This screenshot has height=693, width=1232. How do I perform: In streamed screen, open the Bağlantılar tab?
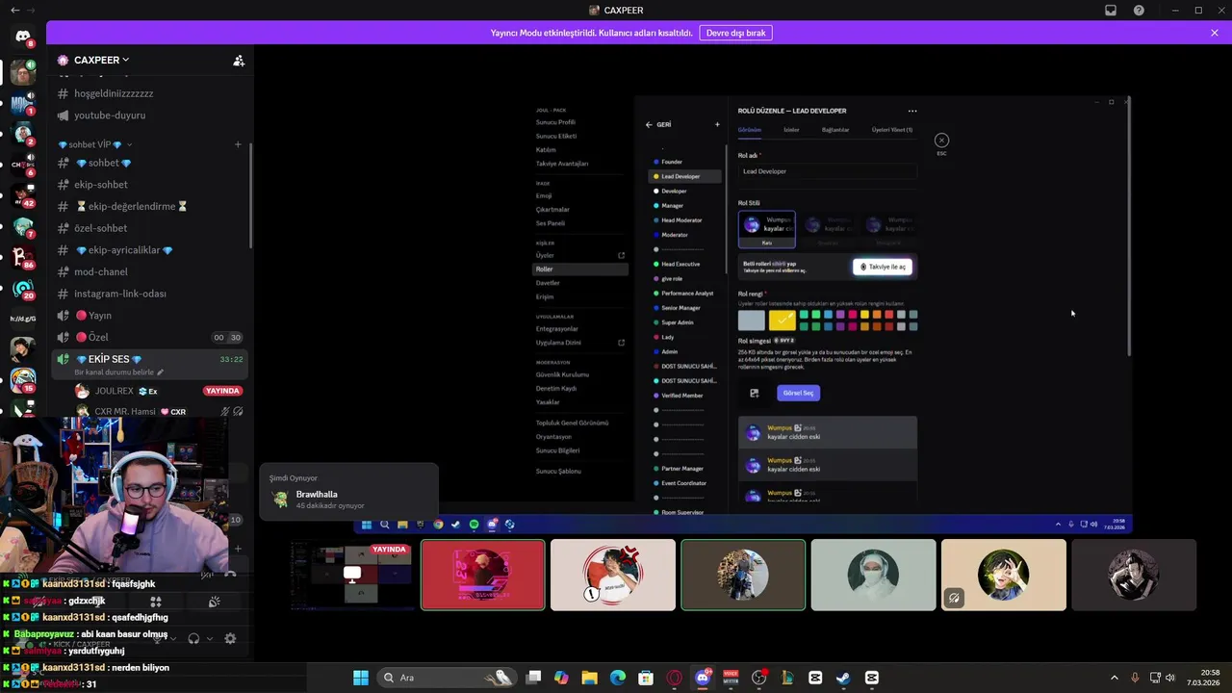click(835, 130)
